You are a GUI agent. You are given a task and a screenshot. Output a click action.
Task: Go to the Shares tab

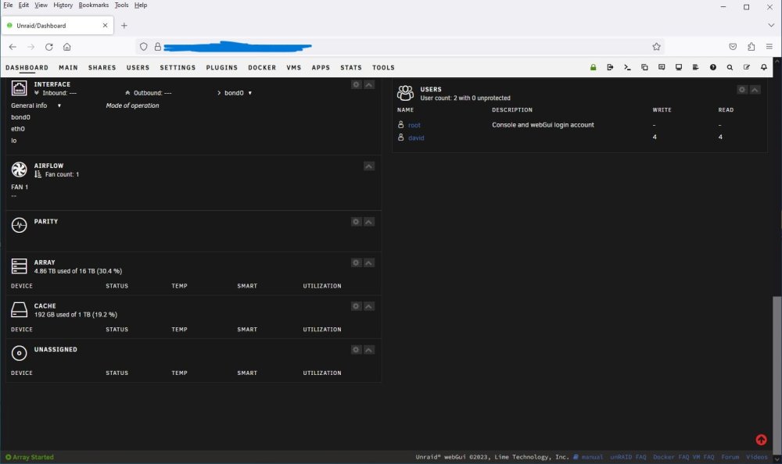(102, 68)
